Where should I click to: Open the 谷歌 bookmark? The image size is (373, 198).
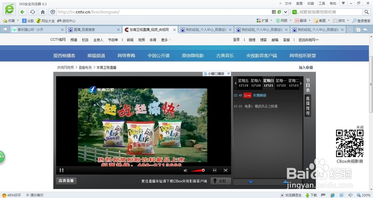28,21
